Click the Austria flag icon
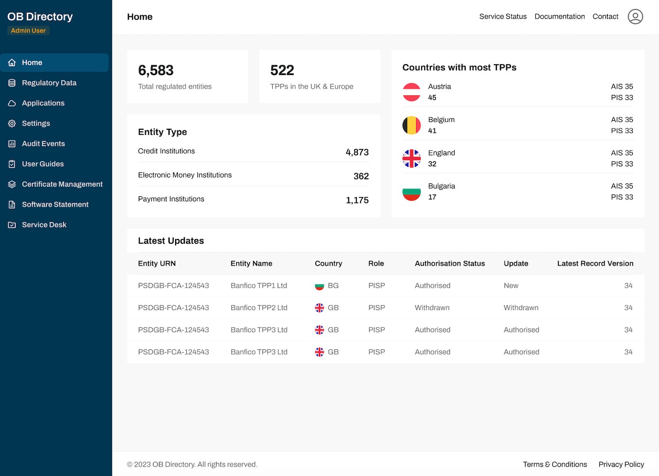Viewport: 659px width, 476px height. pos(412,92)
